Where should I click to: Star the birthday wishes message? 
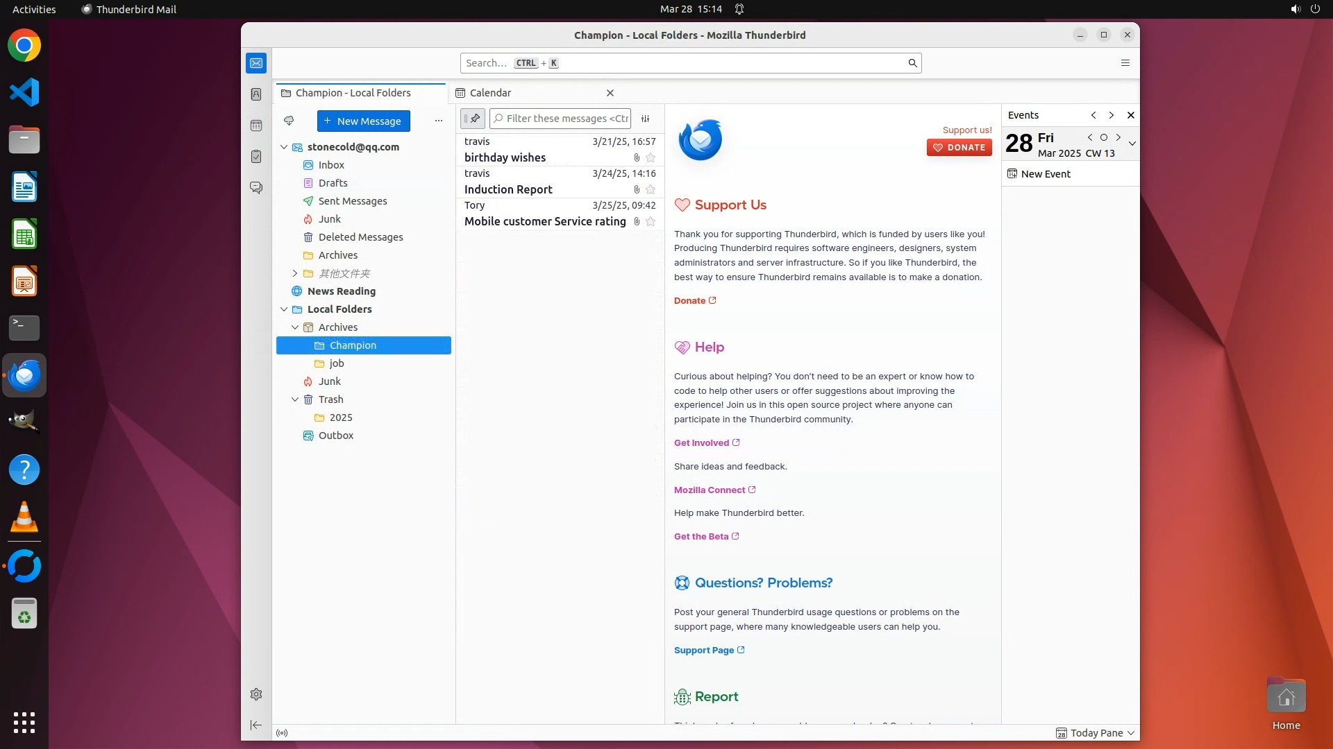(651, 157)
